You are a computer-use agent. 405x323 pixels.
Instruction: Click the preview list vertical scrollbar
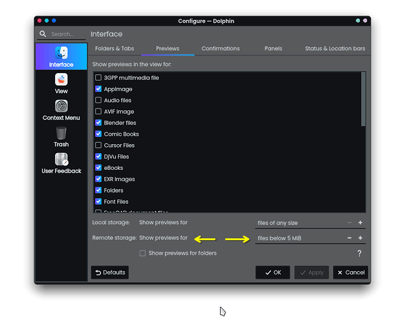363,99
